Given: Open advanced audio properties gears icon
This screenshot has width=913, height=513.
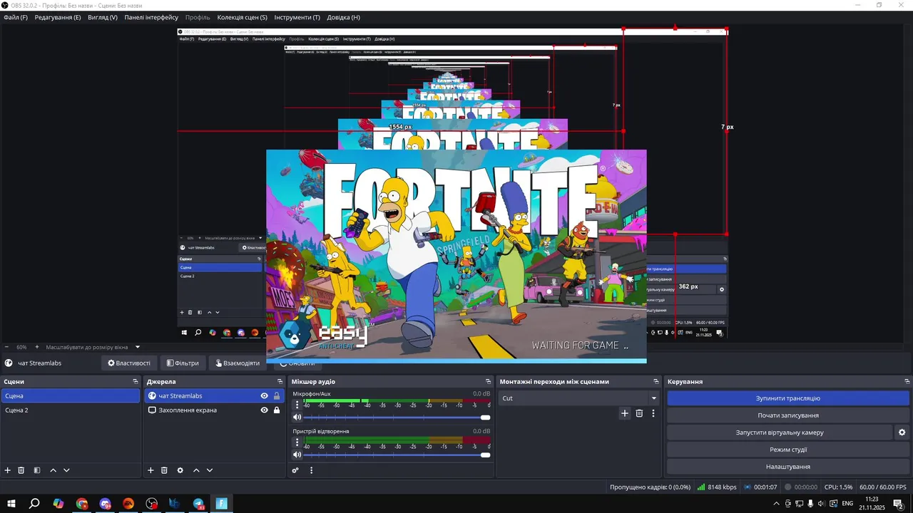Looking at the screenshot, I should pyautogui.click(x=295, y=470).
